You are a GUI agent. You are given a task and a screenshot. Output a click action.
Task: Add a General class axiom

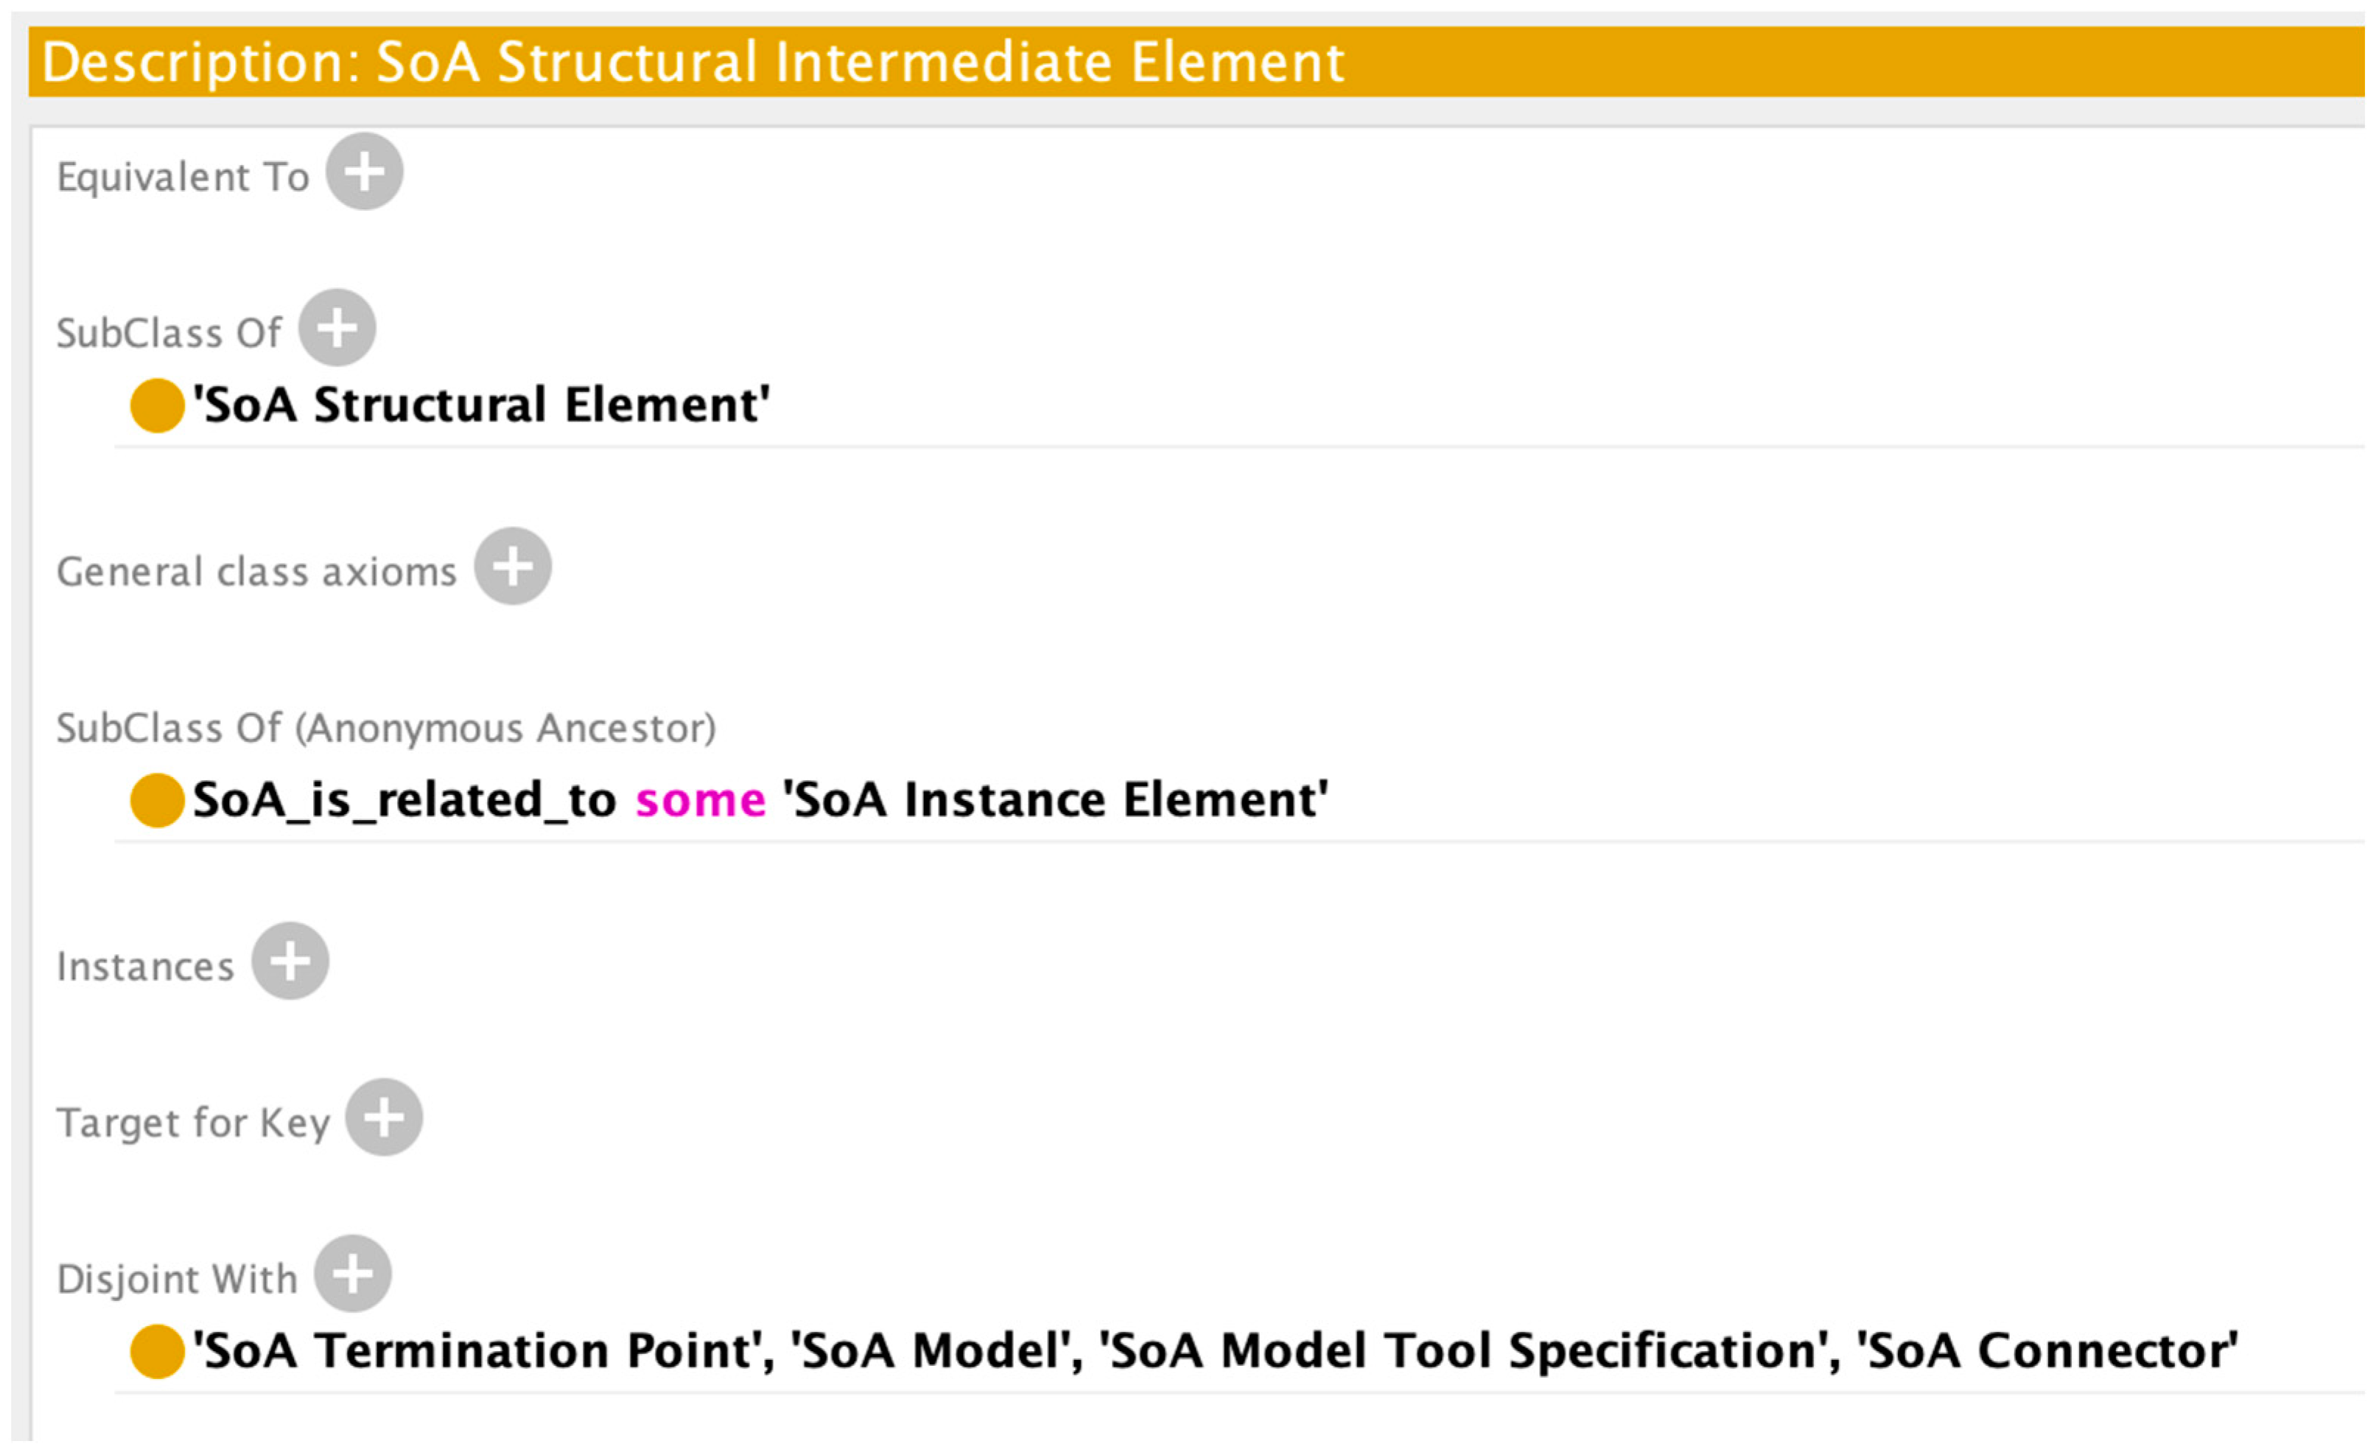(513, 567)
